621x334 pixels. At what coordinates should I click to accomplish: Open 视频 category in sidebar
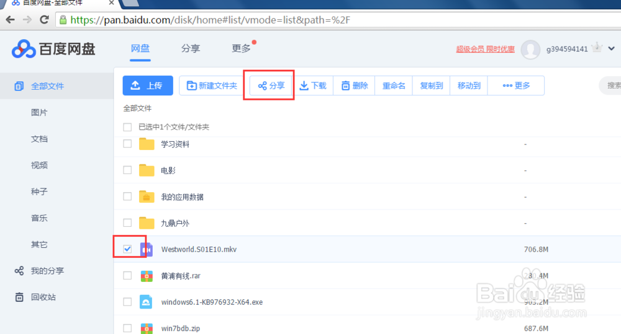point(39,165)
